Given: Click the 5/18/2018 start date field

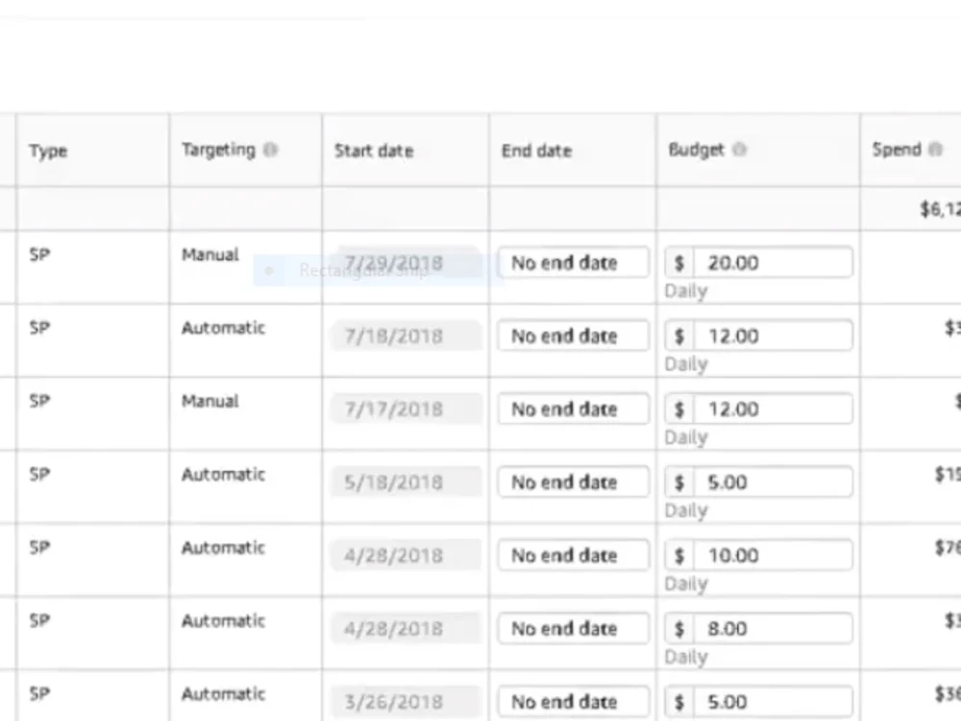Looking at the screenshot, I should [x=407, y=482].
